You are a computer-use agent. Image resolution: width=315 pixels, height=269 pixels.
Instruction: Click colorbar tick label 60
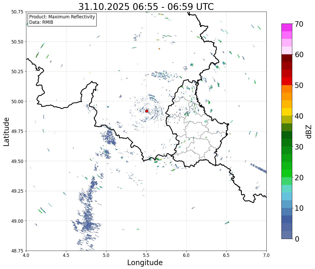(299, 55)
